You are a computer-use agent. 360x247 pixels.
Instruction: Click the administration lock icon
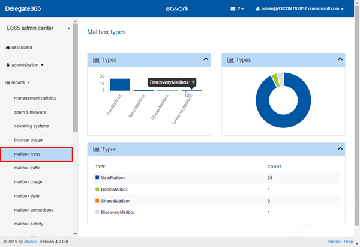click(8, 64)
